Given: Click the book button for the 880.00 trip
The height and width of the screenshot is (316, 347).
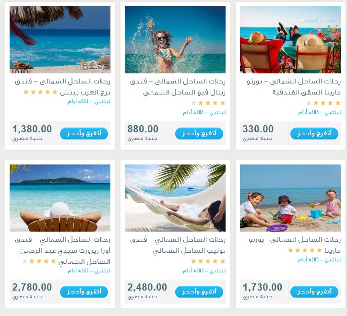Looking at the screenshot, I should (x=199, y=134).
